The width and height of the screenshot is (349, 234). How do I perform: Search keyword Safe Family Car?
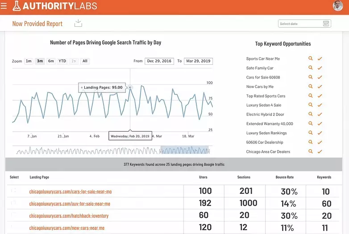[x=311, y=68]
